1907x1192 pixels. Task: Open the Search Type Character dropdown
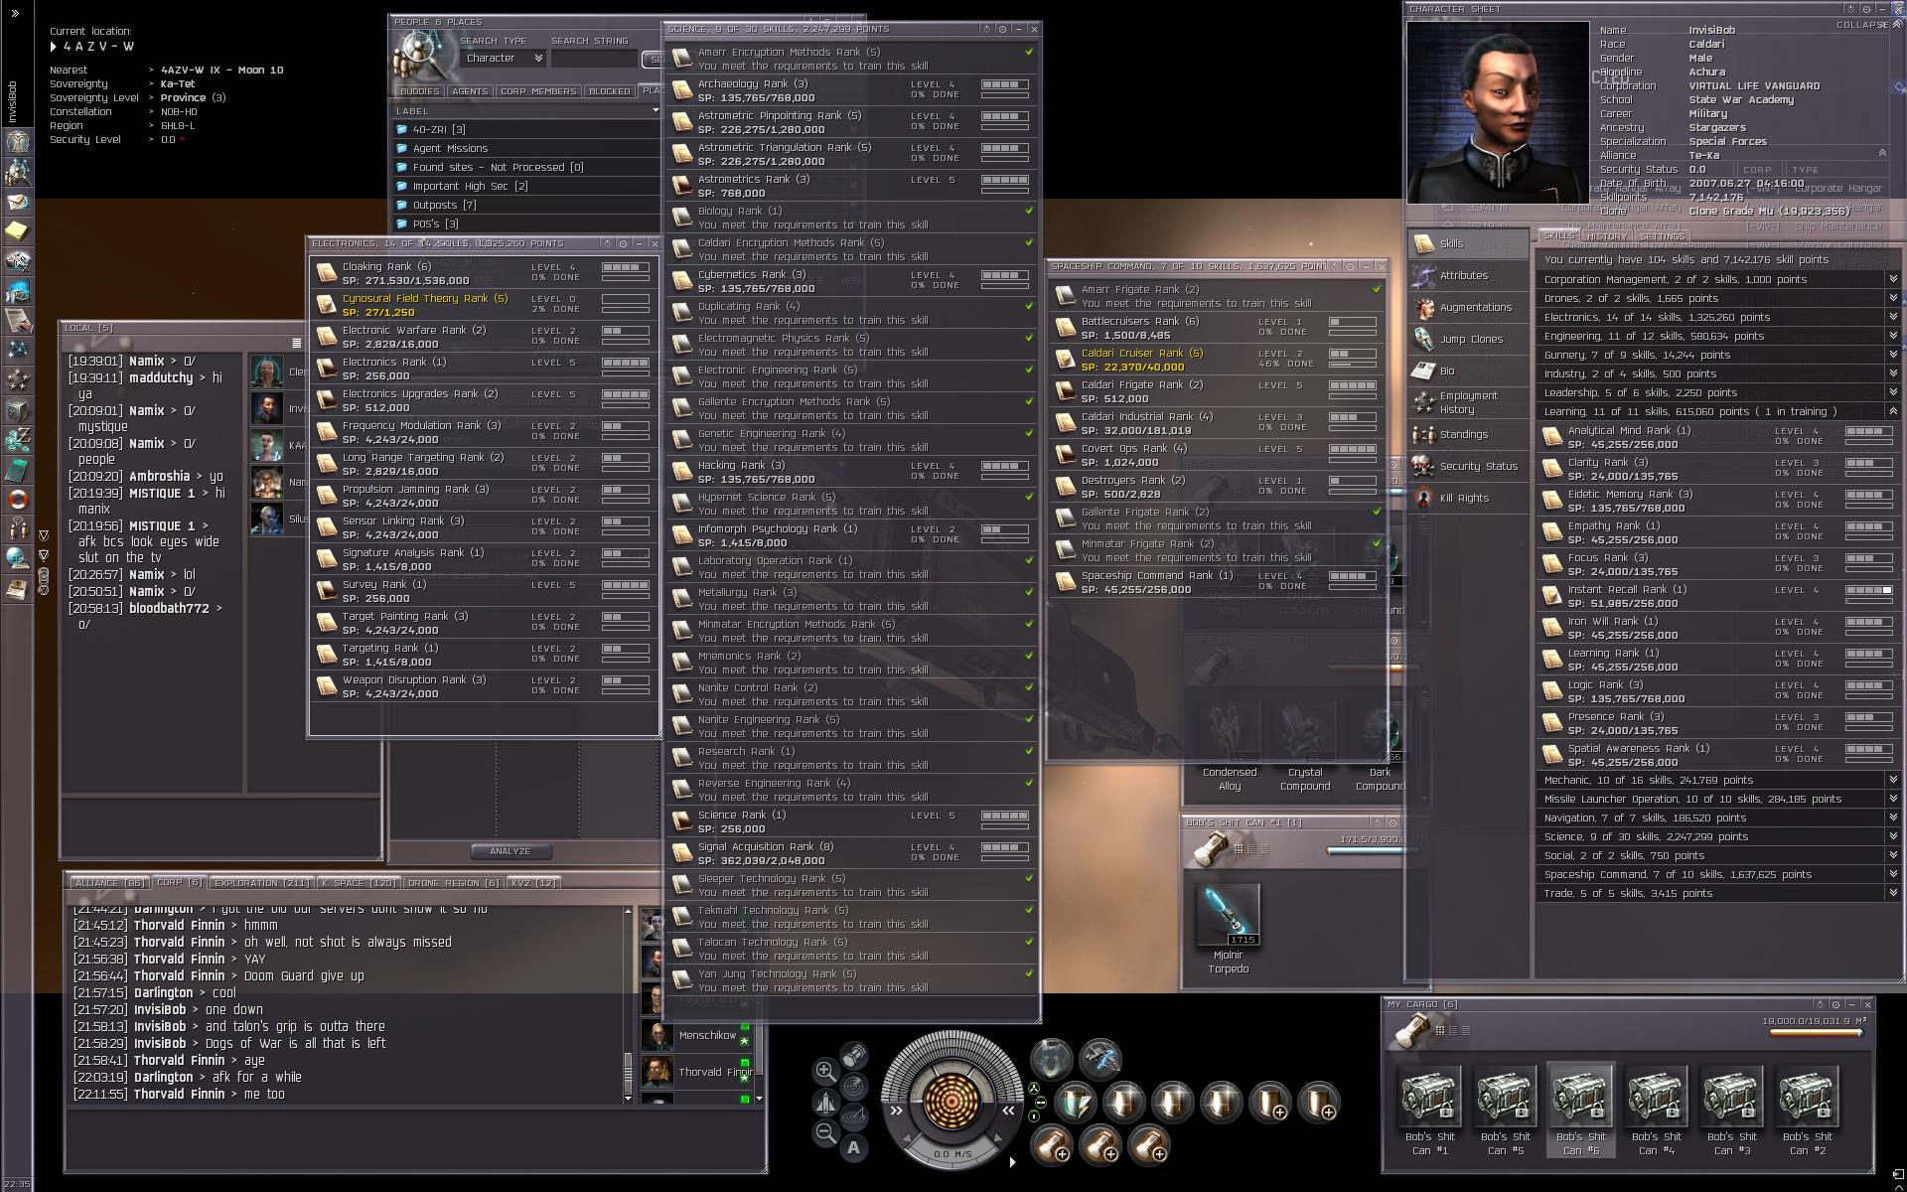click(x=504, y=59)
